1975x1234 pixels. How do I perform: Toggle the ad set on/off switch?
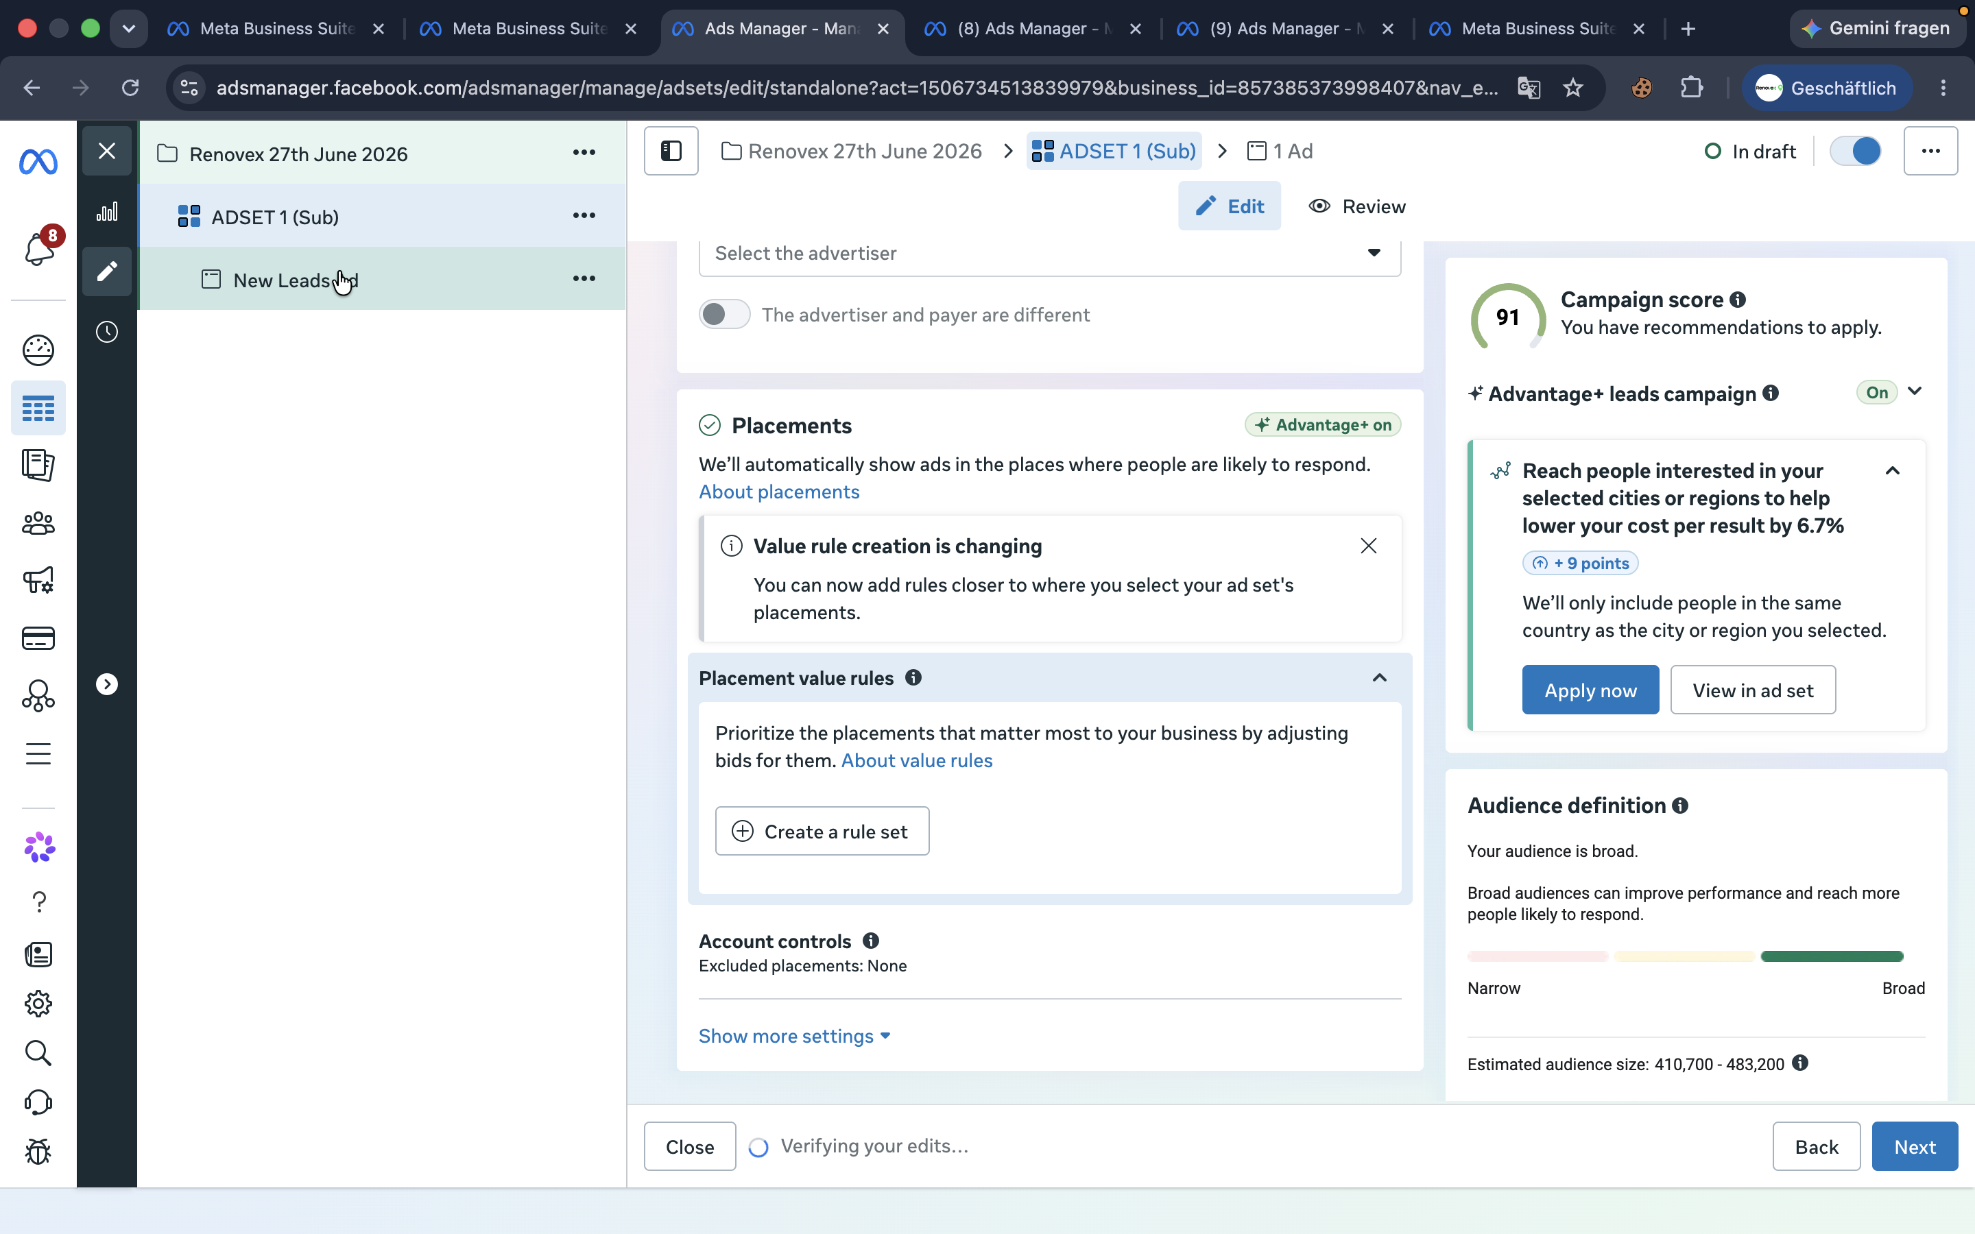(x=1856, y=151)
